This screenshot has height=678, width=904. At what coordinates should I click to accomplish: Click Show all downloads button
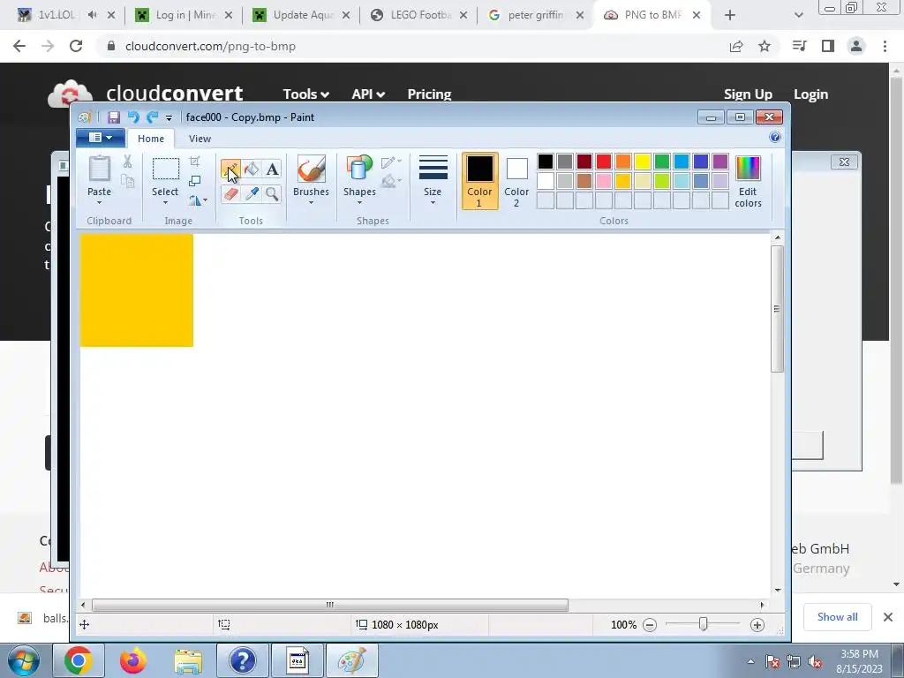click(x=837, y=617)
